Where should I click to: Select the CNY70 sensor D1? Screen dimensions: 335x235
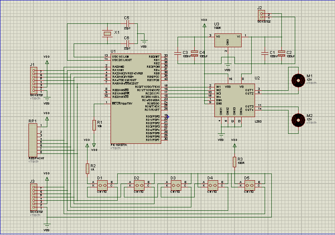(x=102, y=186)
